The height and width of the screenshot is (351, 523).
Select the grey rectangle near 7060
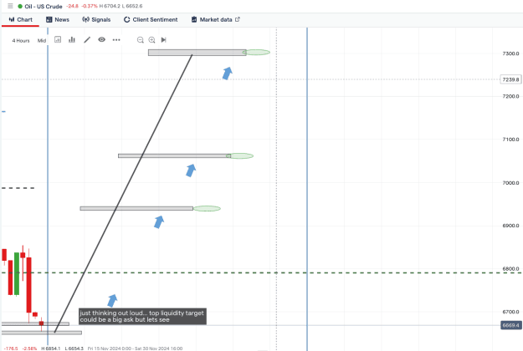tap(174, 155)
